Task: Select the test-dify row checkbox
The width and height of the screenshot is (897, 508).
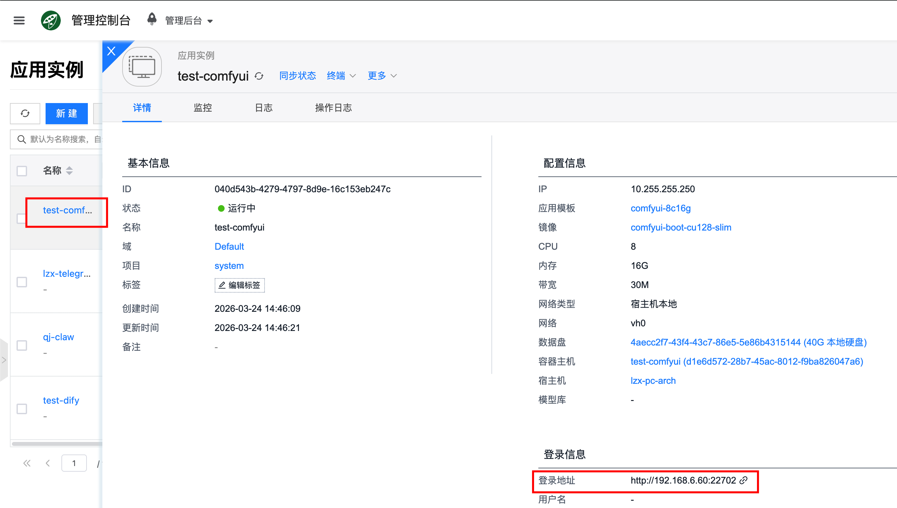Action: click(22, 409)
